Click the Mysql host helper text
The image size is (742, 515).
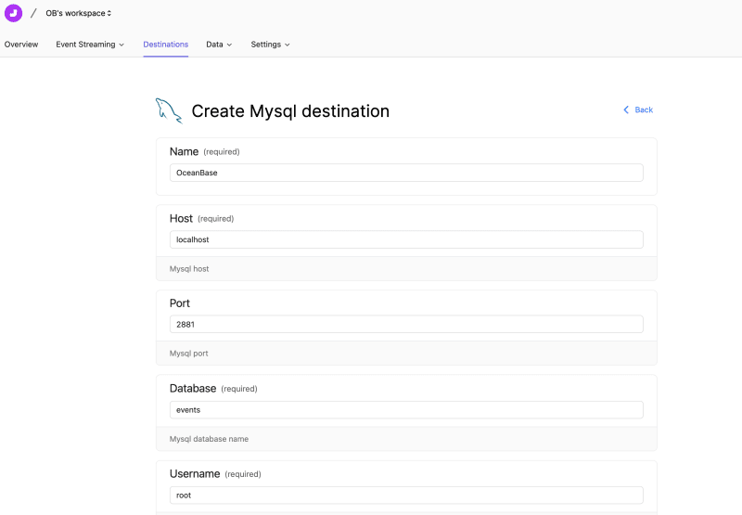(x=189, y=269)
